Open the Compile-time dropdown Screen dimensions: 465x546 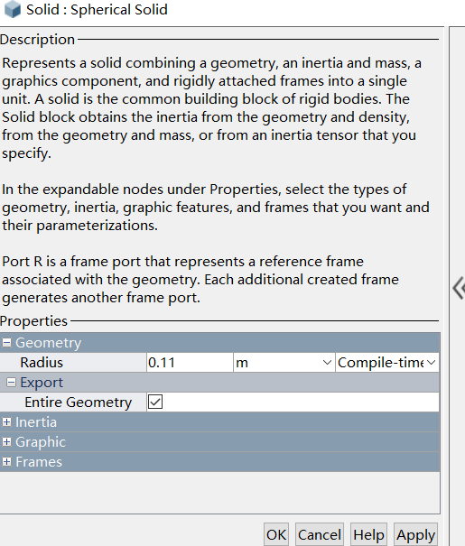click(387, 363)
